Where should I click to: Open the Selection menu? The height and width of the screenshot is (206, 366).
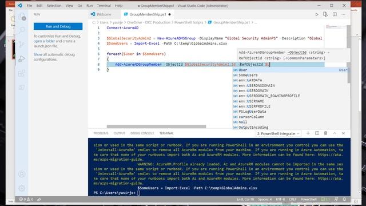[x=54, y=6]
